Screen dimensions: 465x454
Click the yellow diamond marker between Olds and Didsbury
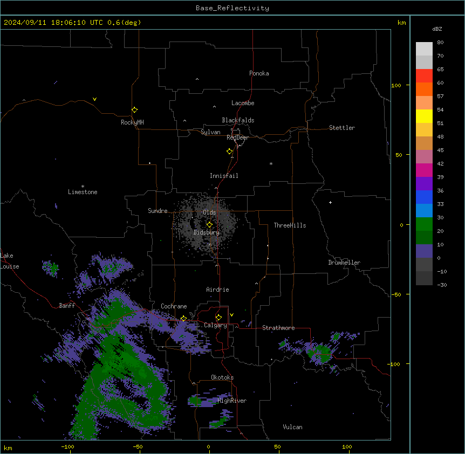(x=209, y=224)
